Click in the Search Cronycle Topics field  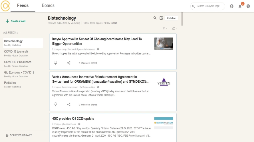coord(208,6)
